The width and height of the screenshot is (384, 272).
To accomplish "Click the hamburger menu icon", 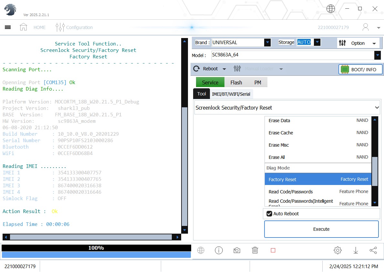I will pyautogui.click(x=8, y=27).
